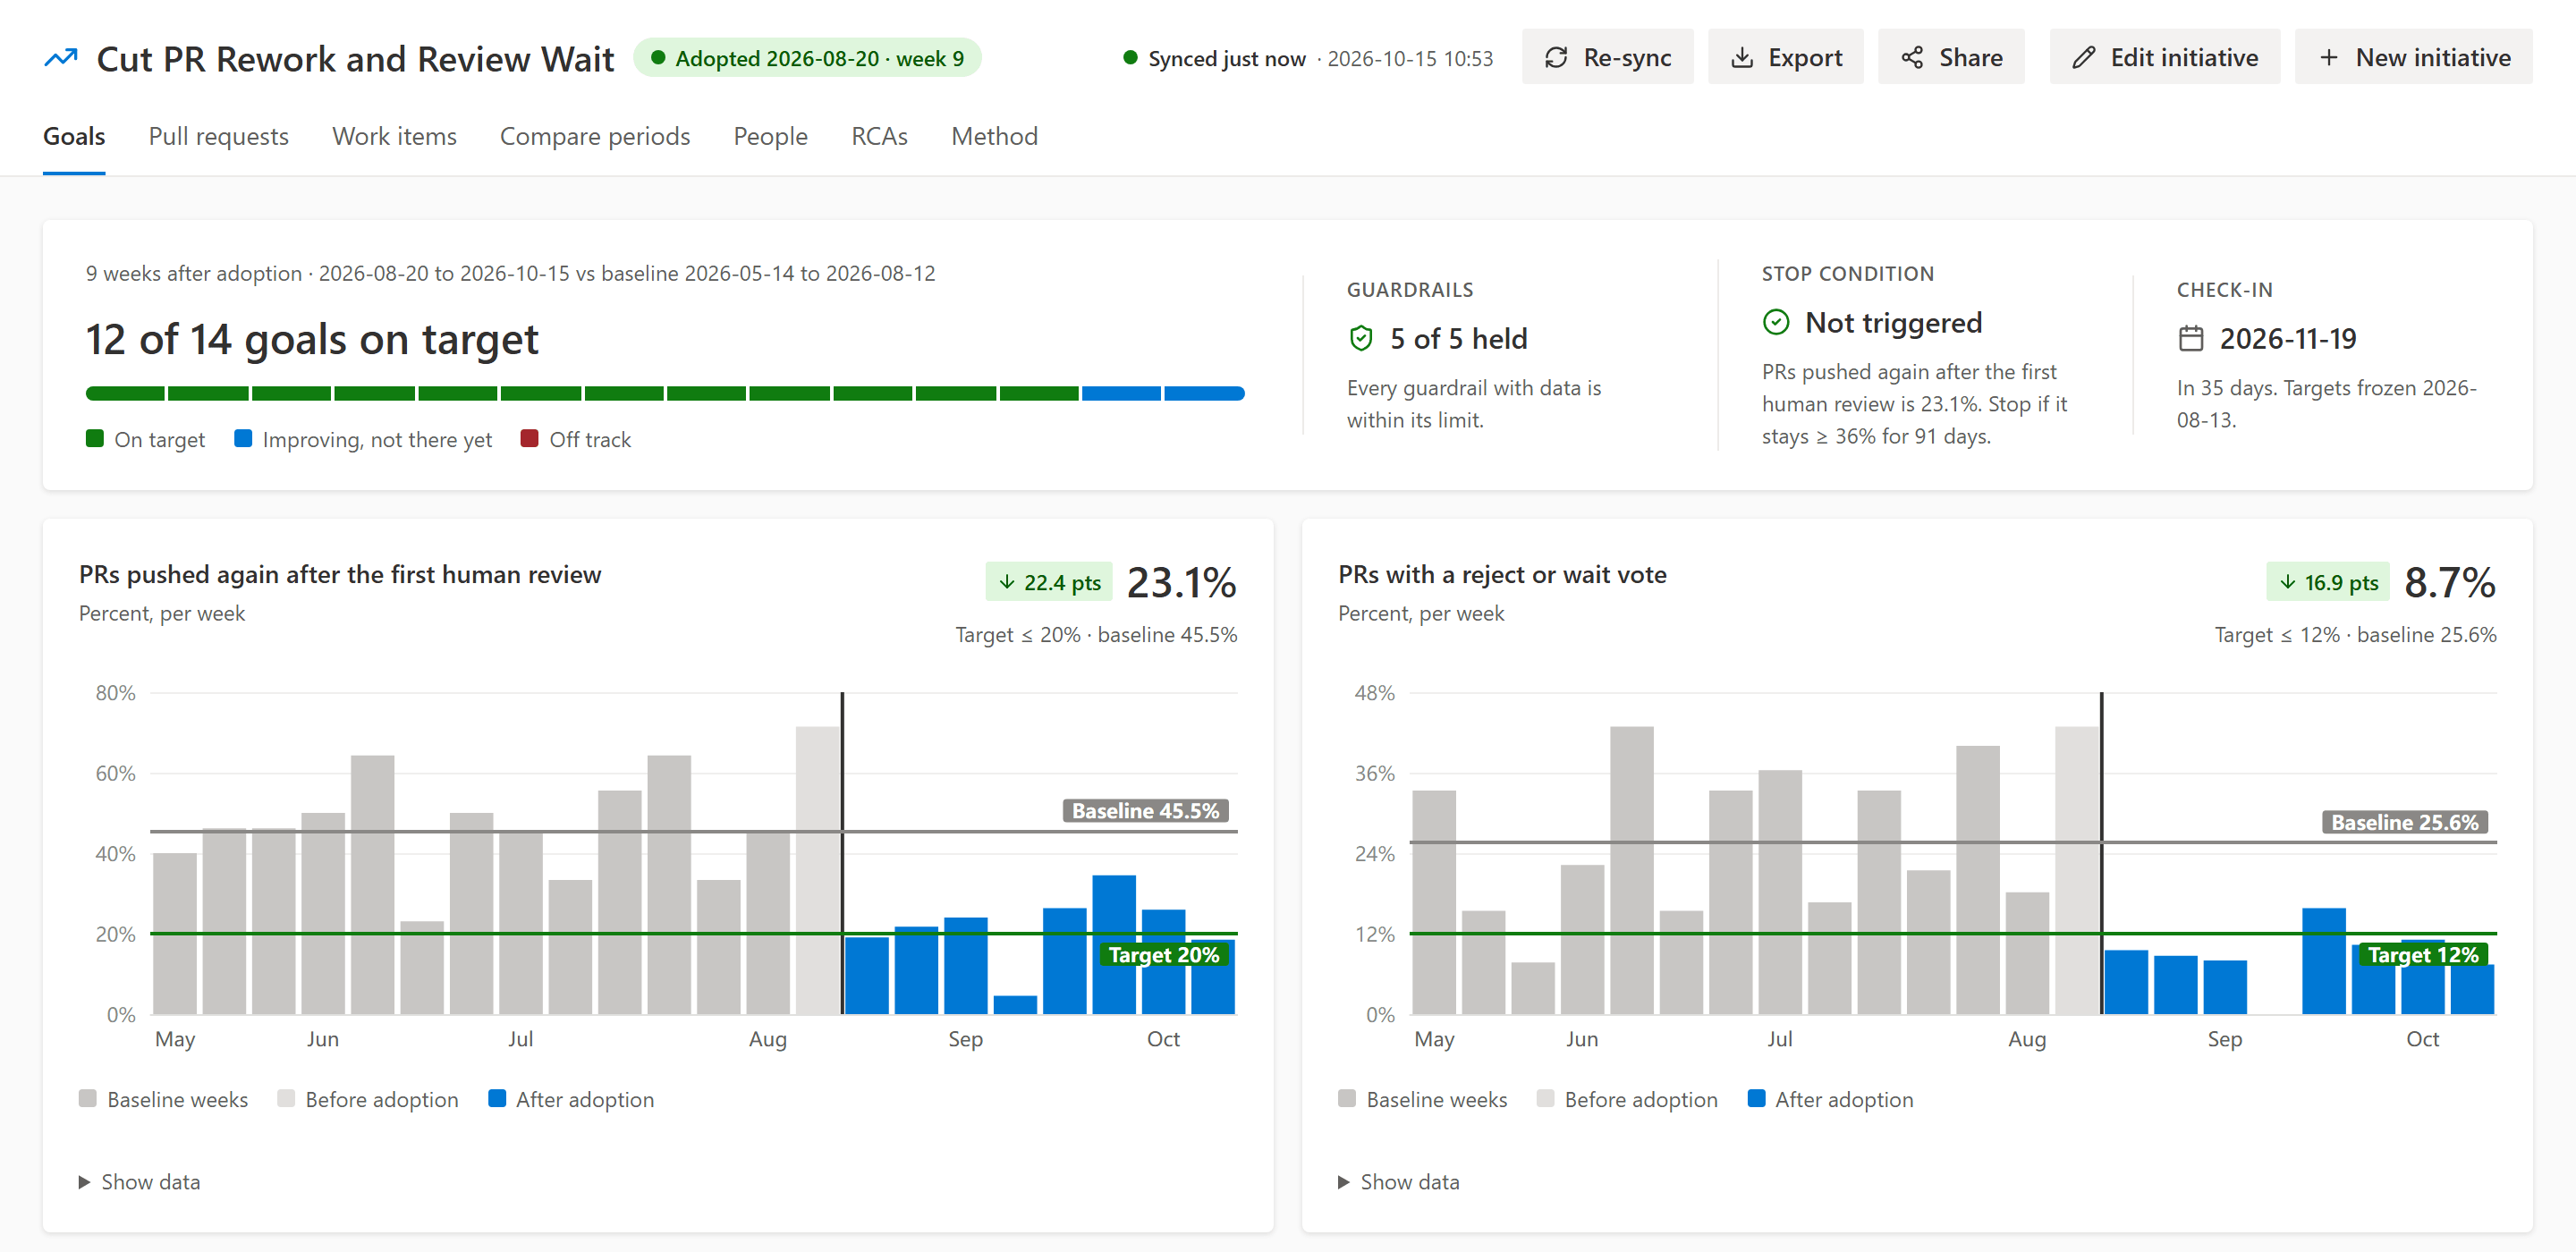Image resolution: width=2576 pixels, height=1252 pixels.
Task: Click the down arrow in 16.9 pts badge
Action: point(2288,582)
